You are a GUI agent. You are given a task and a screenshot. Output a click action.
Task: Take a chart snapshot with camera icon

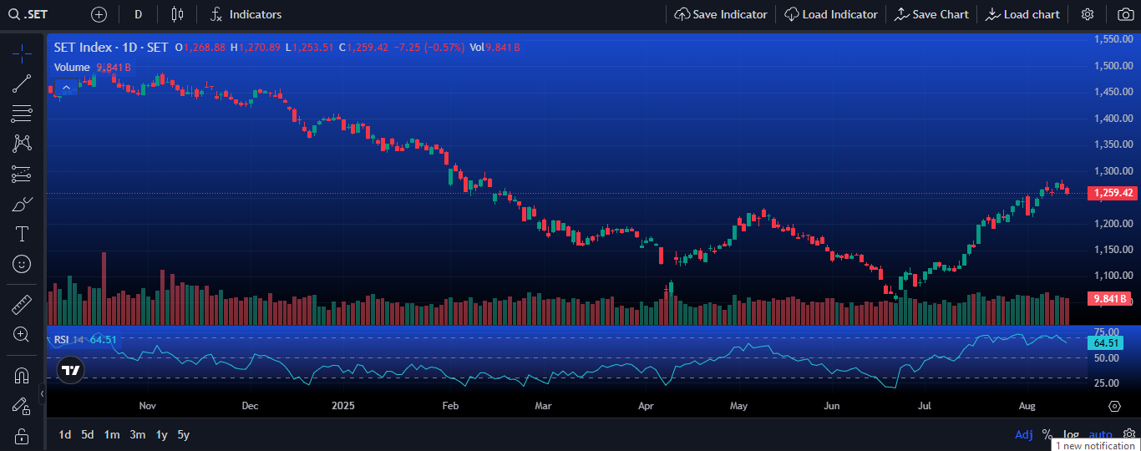click(x=1125, y=14)
